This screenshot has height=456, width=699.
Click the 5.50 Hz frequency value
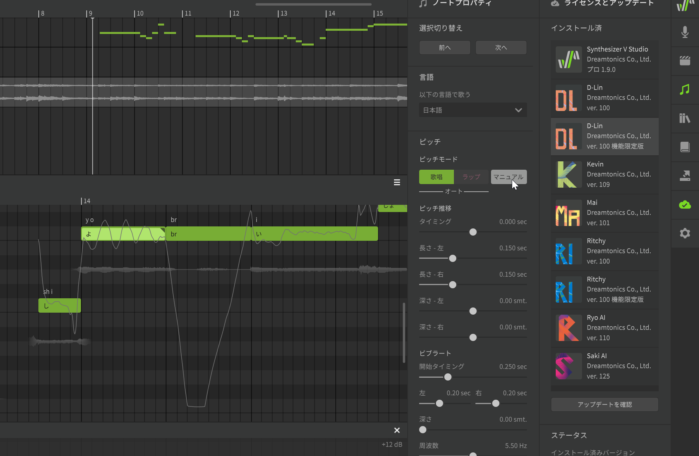516,446
